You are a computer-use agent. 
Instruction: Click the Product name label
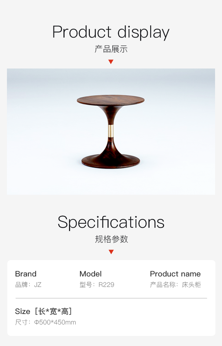[x=176, y=274]
